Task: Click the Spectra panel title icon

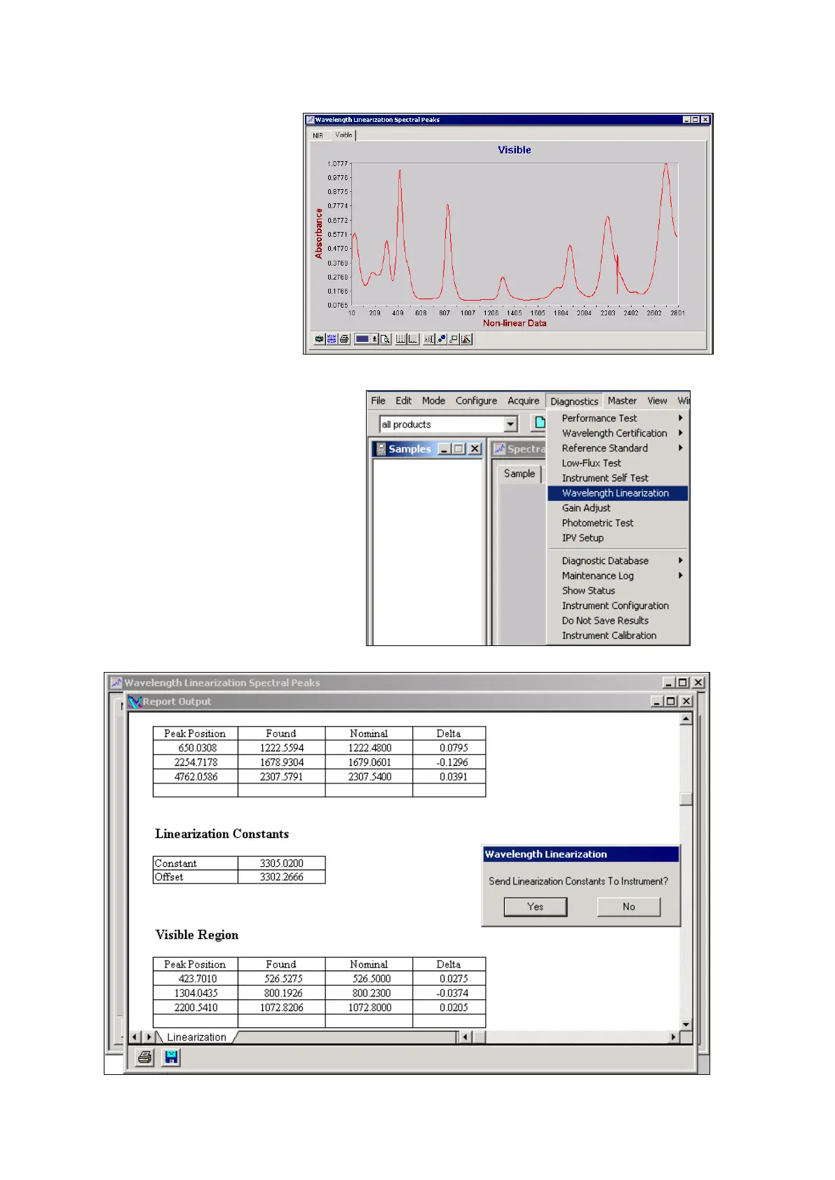Action: tap(500, 449)
